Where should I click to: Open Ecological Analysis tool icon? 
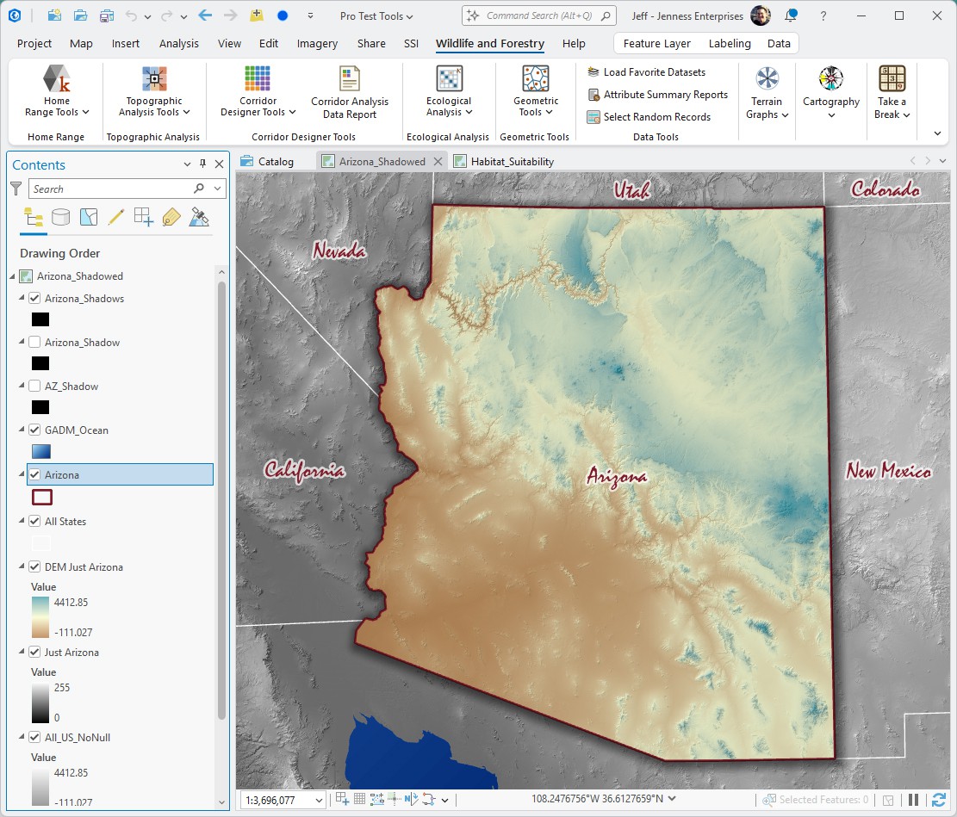tap(449, 78)
